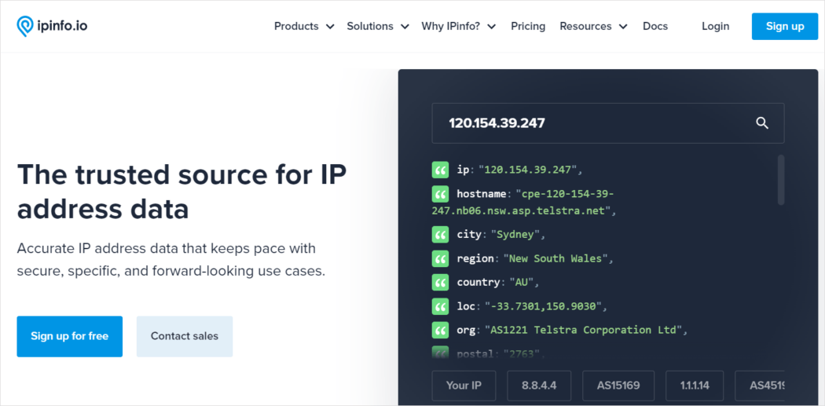825x406 pixels.
Task: Open the Pricing page
Action: 528,26
